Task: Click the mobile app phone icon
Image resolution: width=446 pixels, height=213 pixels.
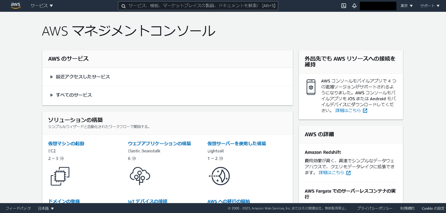Action: point(311,87)
